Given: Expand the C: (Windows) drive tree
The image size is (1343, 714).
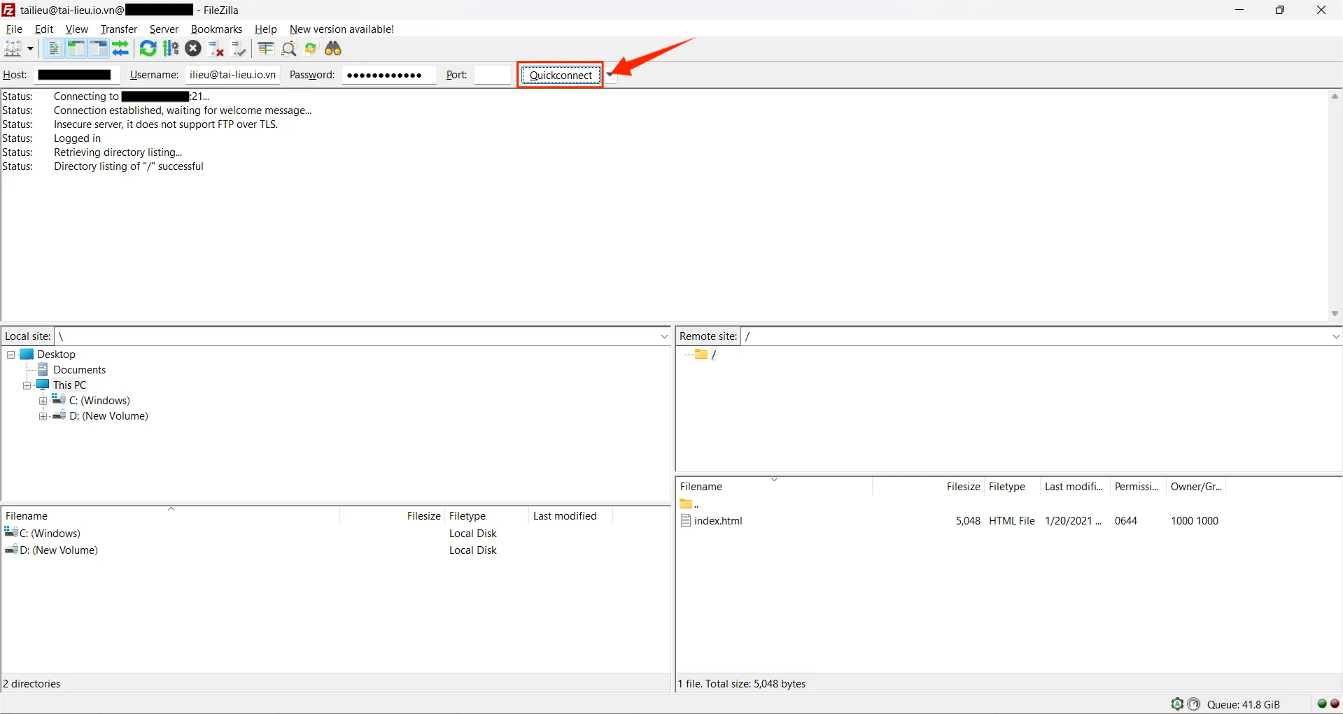Looking at the screenshot, I should point(43,400).
